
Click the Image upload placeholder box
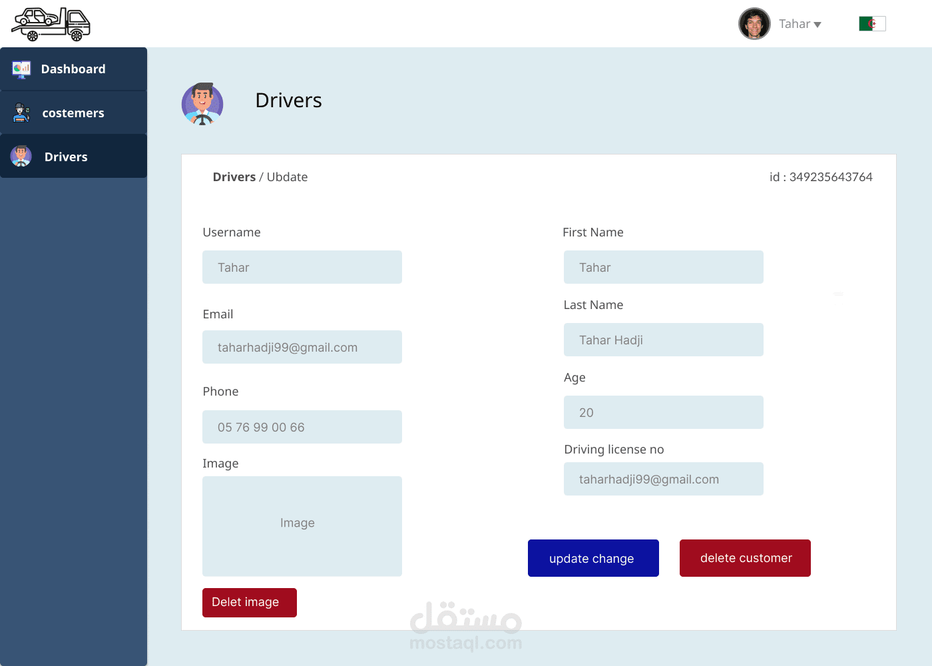(302, 526)
